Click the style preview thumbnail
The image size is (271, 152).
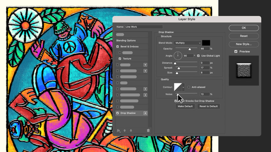coord(244,71)
